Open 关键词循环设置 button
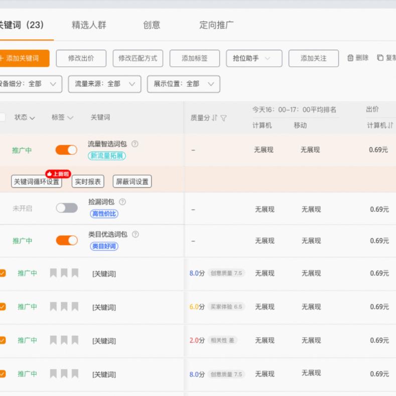 tap(37, 181)
